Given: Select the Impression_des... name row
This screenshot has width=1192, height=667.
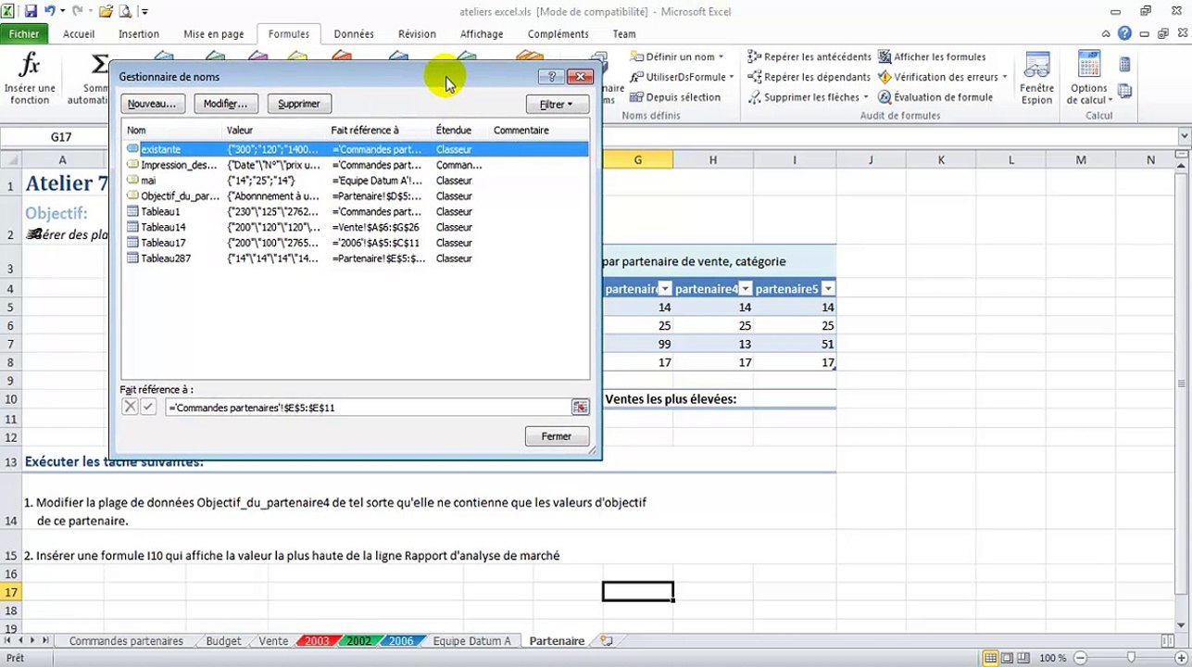Looking at the screenshot, I should pyautogui.click(x=356, y=165).
